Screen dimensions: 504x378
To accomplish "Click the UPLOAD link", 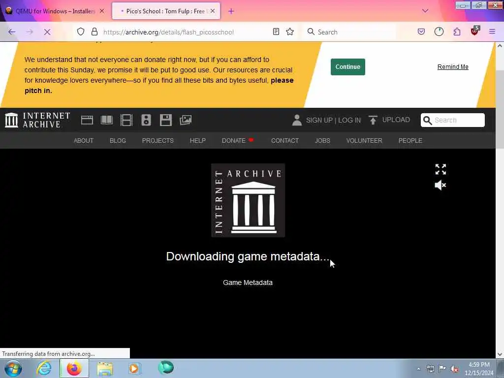I will pos(389,120).
